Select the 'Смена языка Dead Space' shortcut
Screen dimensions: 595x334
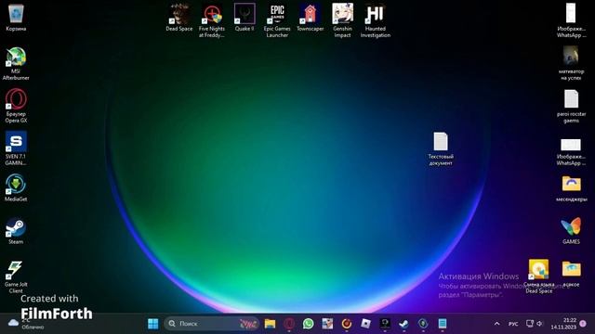point(539,276)
